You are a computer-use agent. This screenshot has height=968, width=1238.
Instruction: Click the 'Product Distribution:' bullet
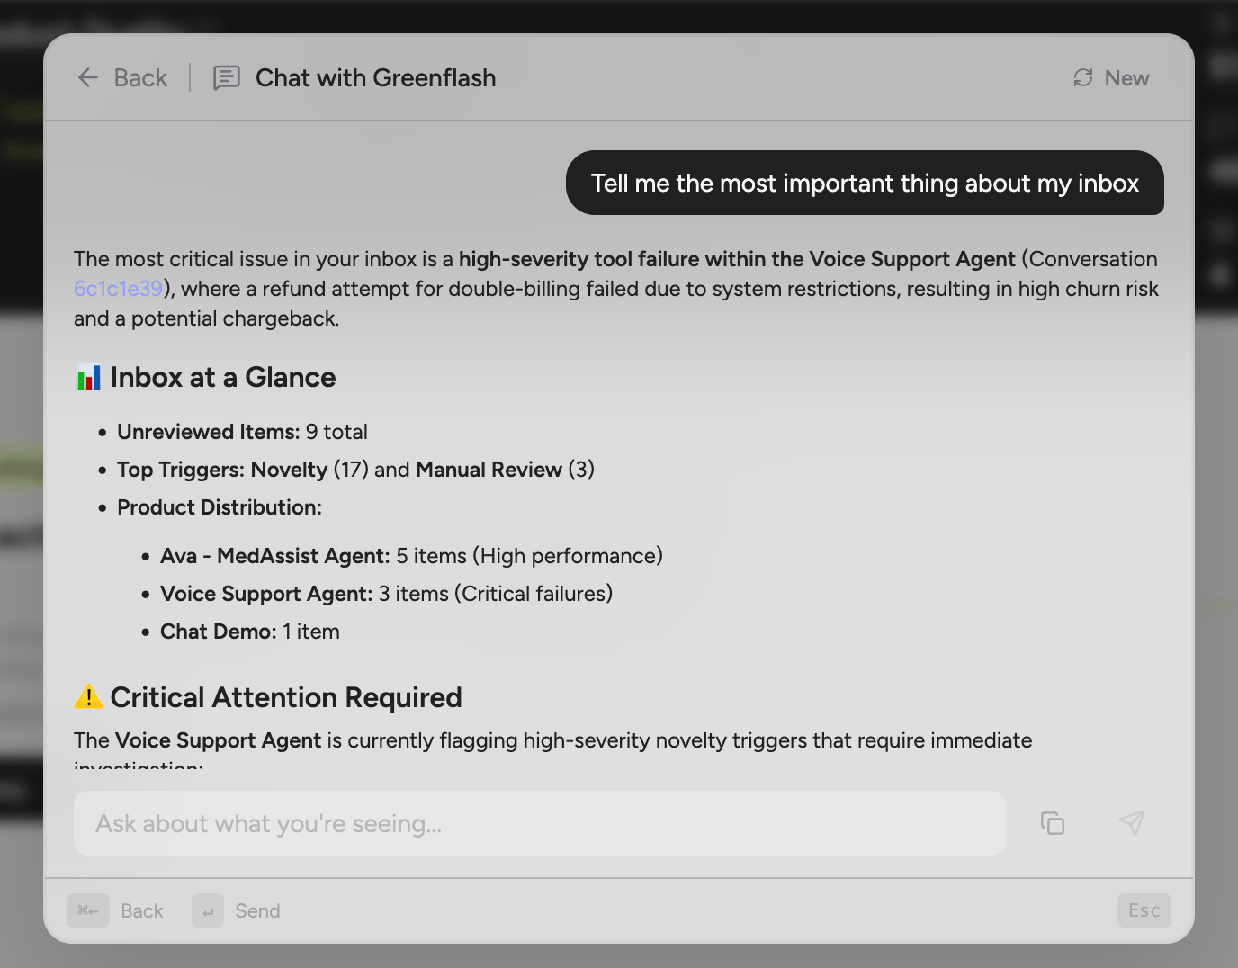220,507
